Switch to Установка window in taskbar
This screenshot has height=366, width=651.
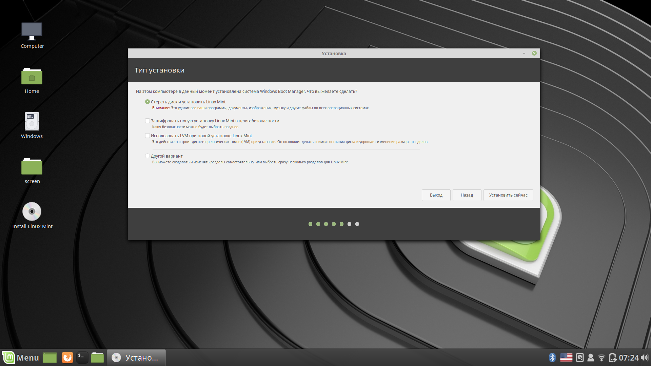(x=136, y=358)
